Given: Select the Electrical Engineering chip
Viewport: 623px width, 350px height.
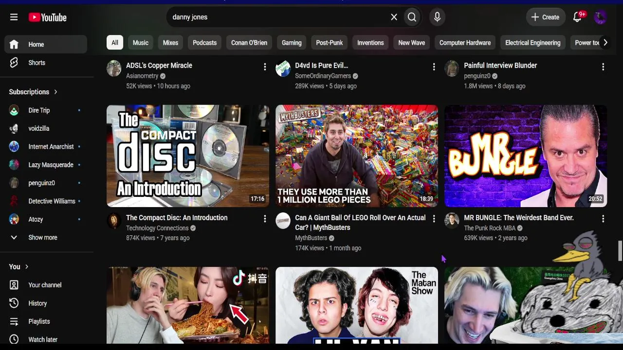Looking at the screenshot, I should (533, 43).
